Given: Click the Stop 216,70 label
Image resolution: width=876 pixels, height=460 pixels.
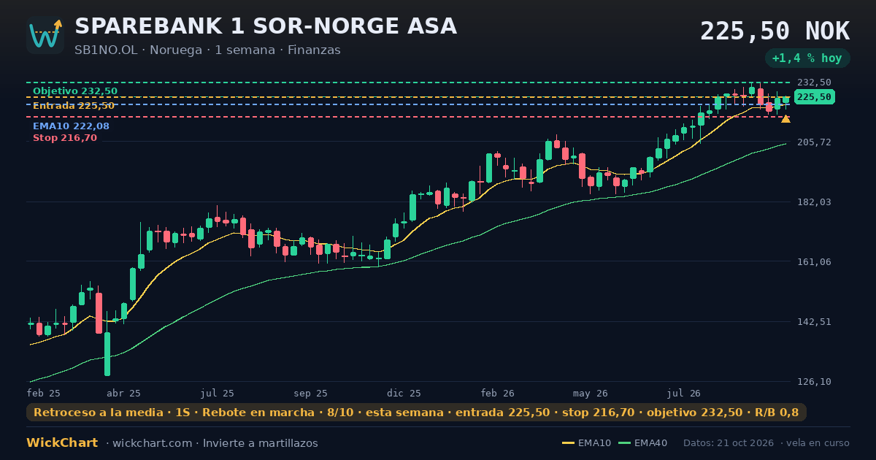Looking at the screenshot, I should (65, 138).
